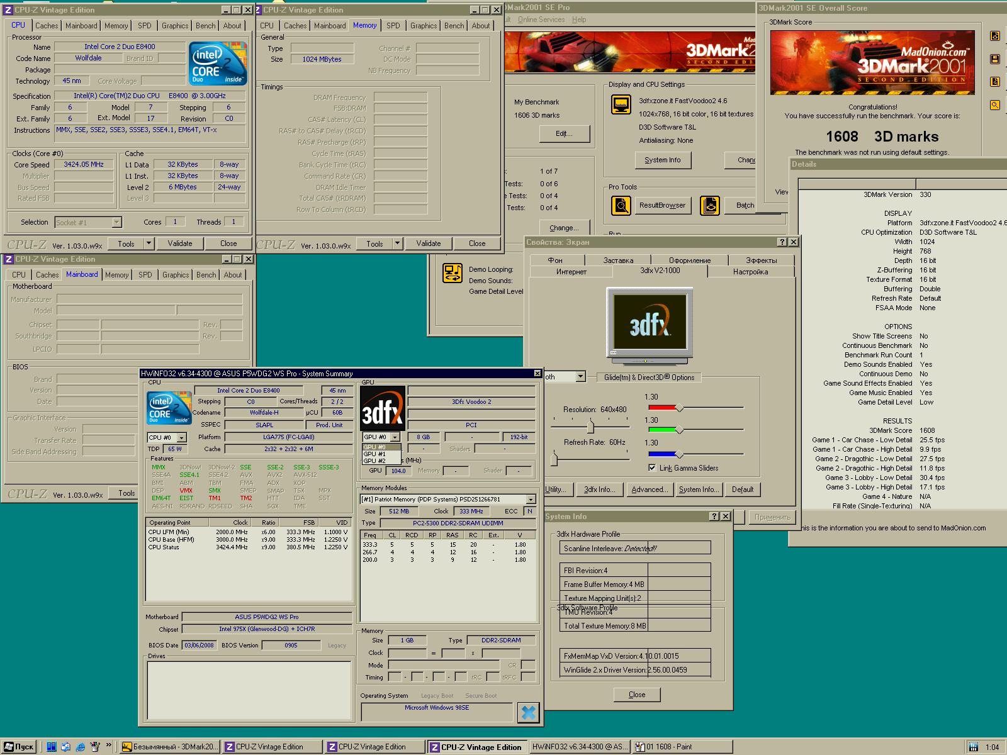
Task: Select GPU #1 from the GPU list
Action: pos(381,454)
